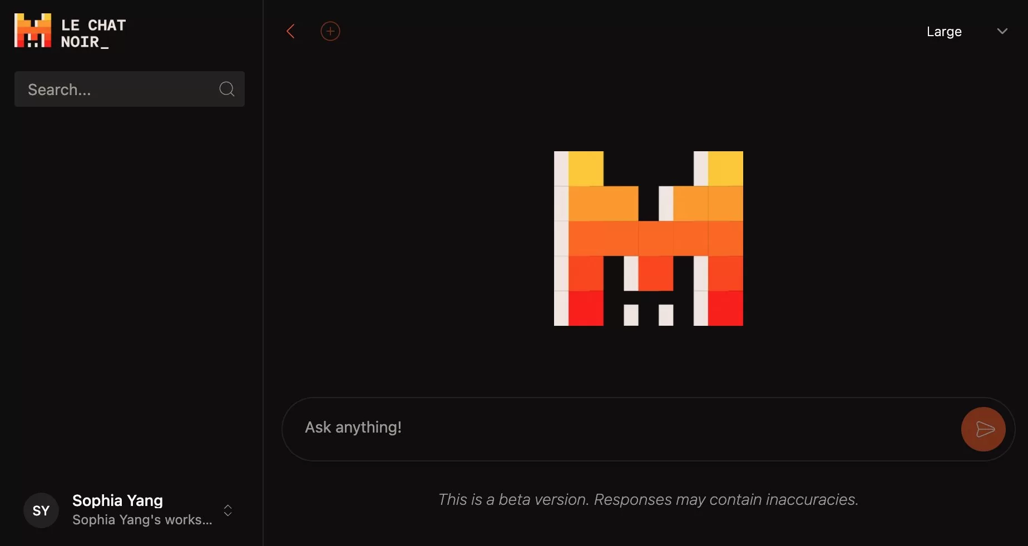Collapse the sidebar with the back arrow

(290, 31)
